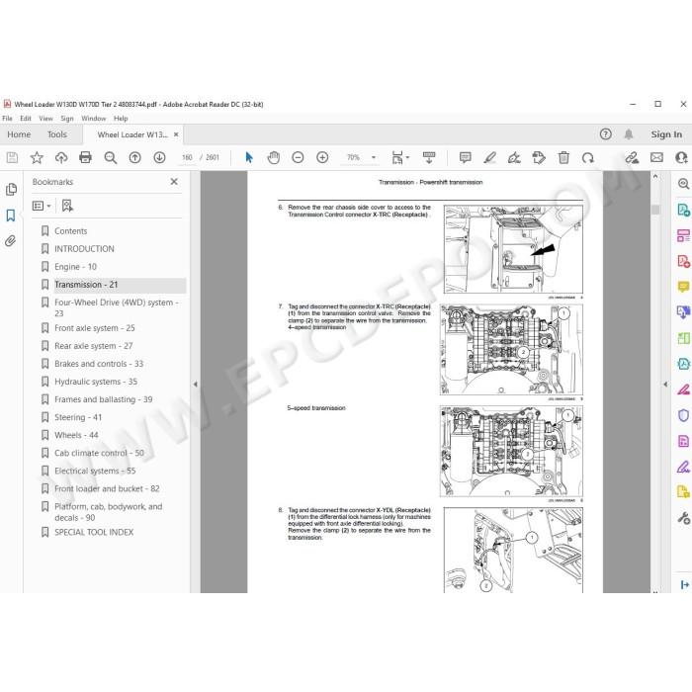This screenshot has height=692, width=692.
Task: Open the Sign menu
Action: pyautogui.click(x=67, y=119)
